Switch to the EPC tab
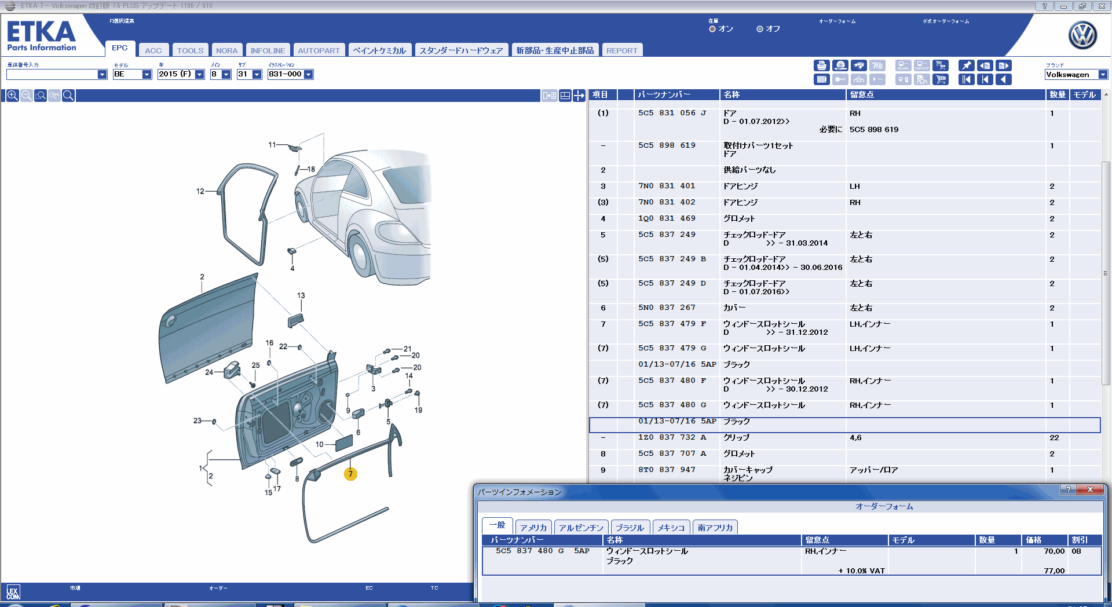Screen dimensions: 1112x607 [120, 48]
